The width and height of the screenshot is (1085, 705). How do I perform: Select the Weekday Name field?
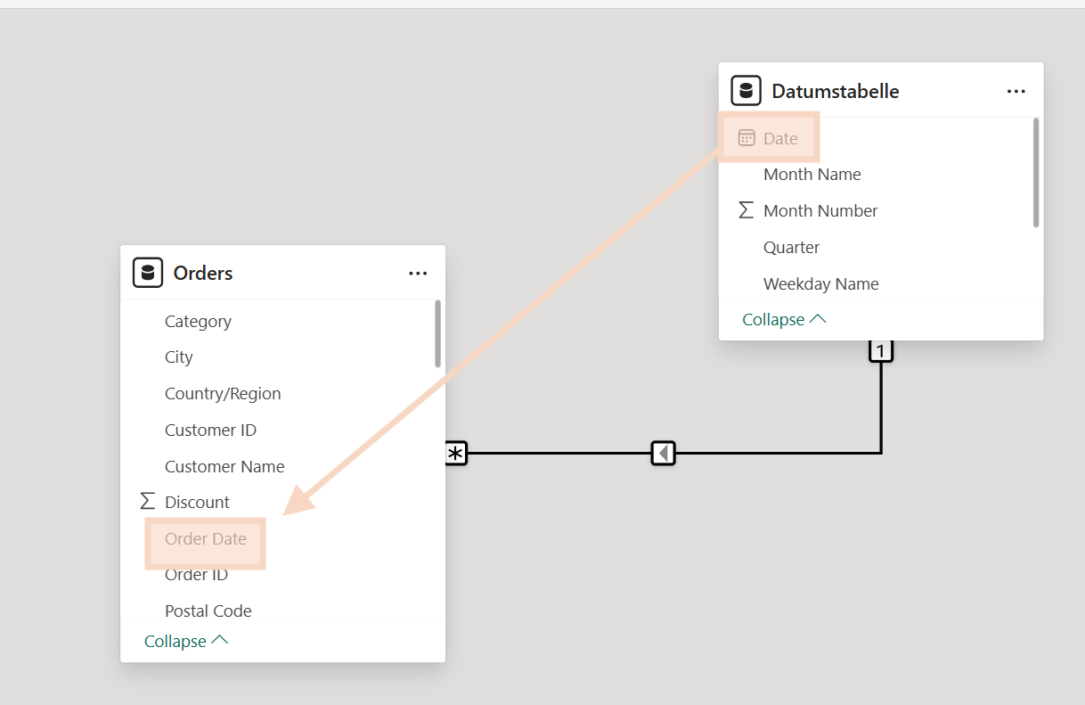point(820,283)
